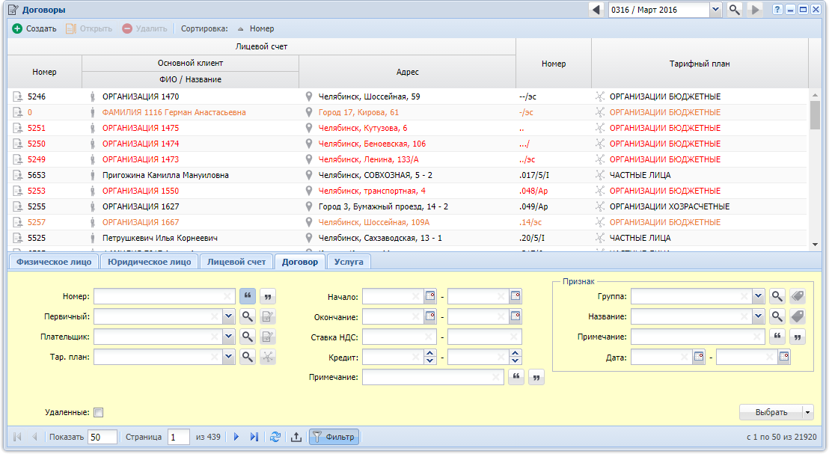Sort by the ФИО / Название column header
The height and width of the screenshot is (454, 829).
(190, 80)
